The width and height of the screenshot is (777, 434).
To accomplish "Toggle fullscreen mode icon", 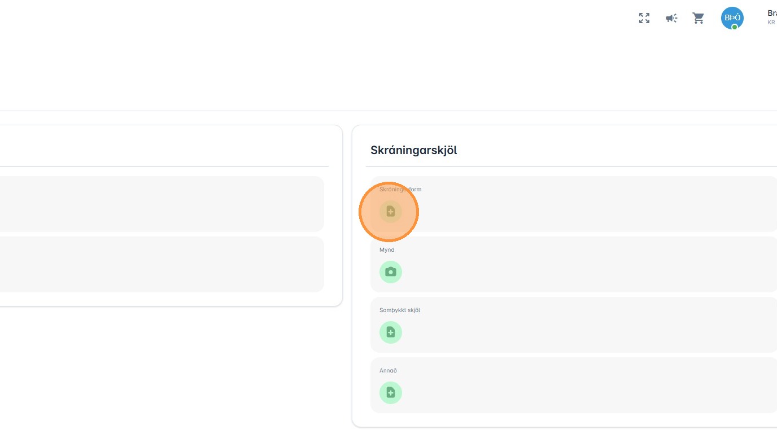I will (644, 18).
